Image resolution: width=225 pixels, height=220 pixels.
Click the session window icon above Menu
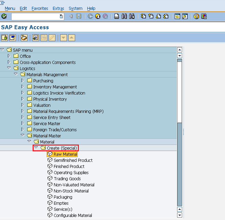pos(2,3)
